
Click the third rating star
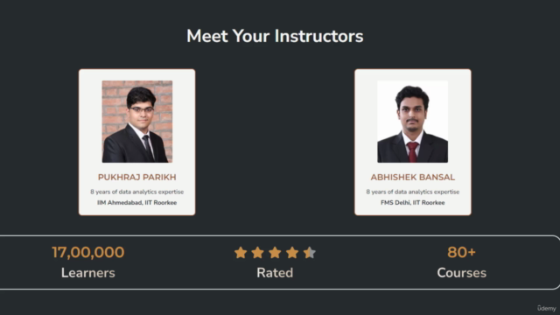click(x=275, y=253)
